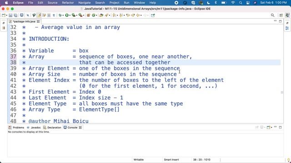Toggle Show Whitespace Characters pilcrow icon
Image resolution: width=291 pixels, height=163 pixels.
coord(54,15)
